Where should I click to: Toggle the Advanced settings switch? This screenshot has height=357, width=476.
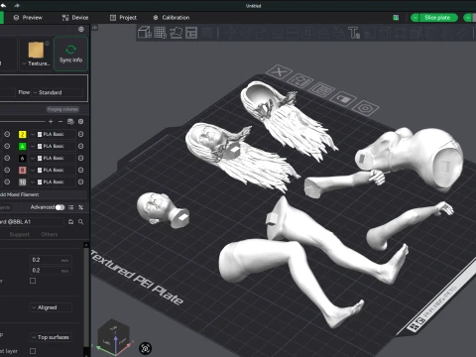pos(59,207)
